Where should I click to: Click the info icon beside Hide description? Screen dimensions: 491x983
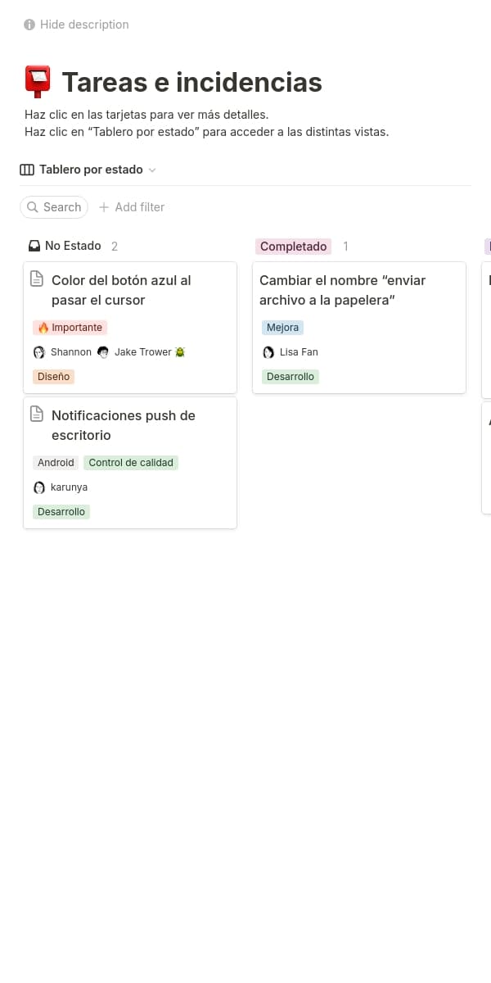click(29, 24)
